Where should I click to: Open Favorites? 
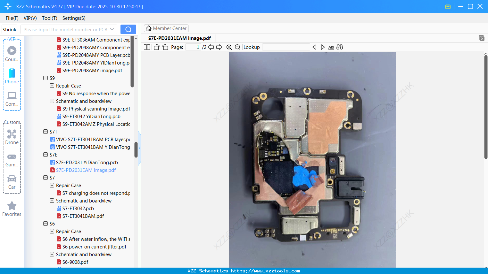(x=12, y=209)
